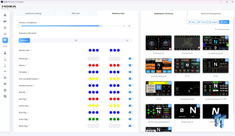Click left yellow swatches for Anti-Lock Brake System

94,79
